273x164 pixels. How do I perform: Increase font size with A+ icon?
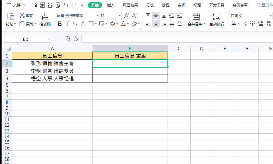tap(127, 15)
